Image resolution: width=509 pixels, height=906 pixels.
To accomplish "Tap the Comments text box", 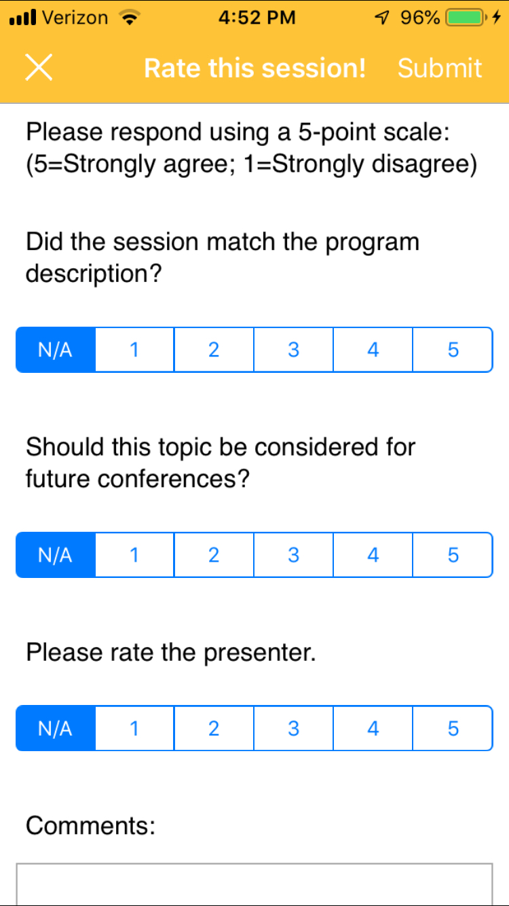I will coord(254,884).
